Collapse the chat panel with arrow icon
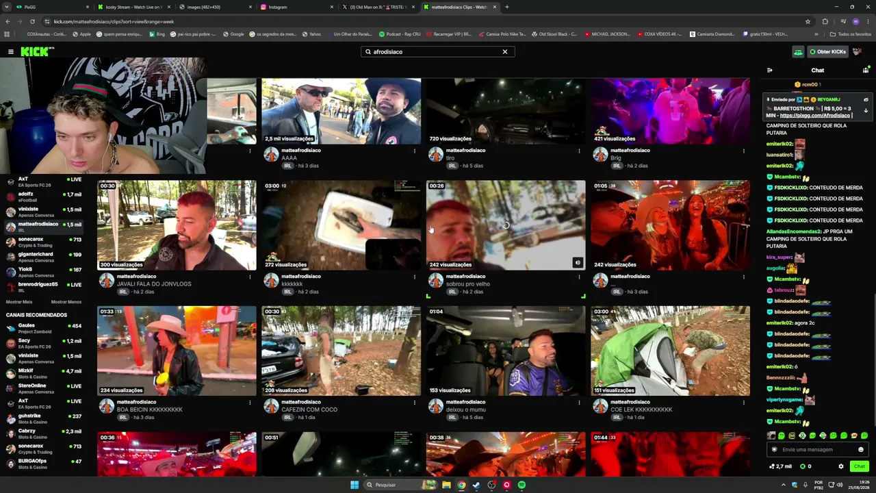This screenshot has height=493, width=876. click(x=769, y=70)
